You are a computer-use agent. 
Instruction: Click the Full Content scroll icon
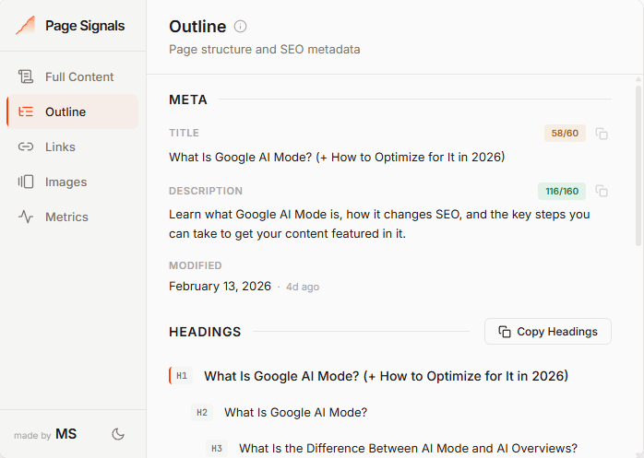[26, 76]
